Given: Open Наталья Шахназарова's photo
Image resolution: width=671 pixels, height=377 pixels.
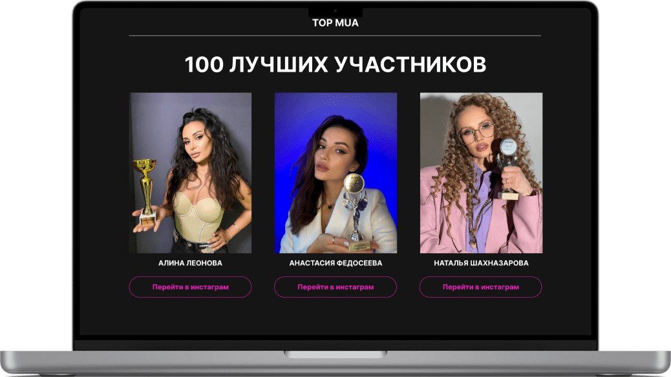Looking at the screenshot, I should coord(481,173).
